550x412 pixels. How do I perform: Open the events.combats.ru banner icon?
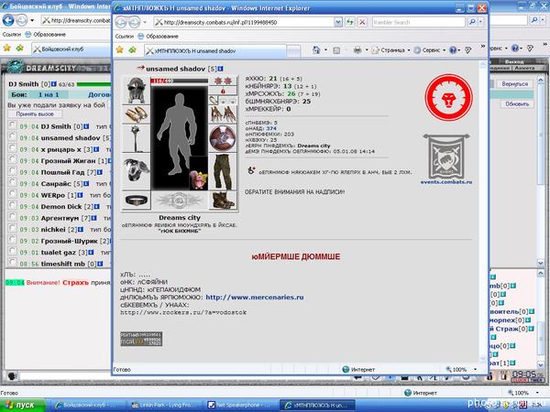pos(446,157)
